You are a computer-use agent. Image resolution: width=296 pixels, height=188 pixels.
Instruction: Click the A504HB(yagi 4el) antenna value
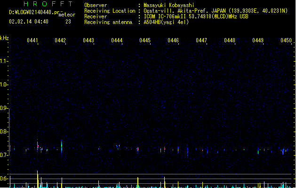point(166,22)
